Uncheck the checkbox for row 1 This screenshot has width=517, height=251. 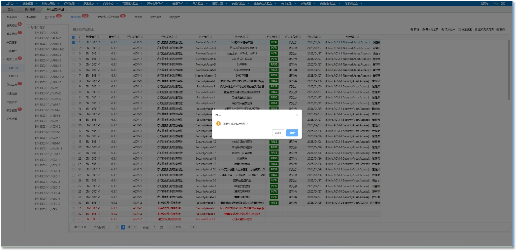pos(73,43)
